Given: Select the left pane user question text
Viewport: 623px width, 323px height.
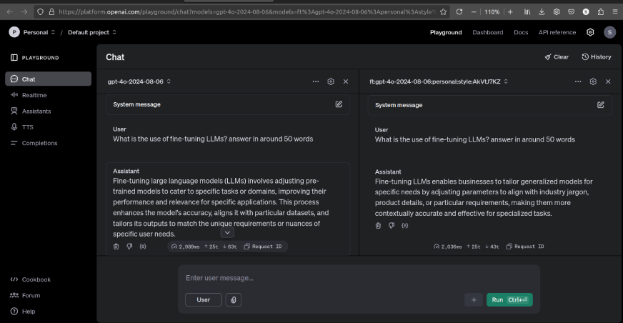Looking at the screenshot, I should (x=213, y=139).
